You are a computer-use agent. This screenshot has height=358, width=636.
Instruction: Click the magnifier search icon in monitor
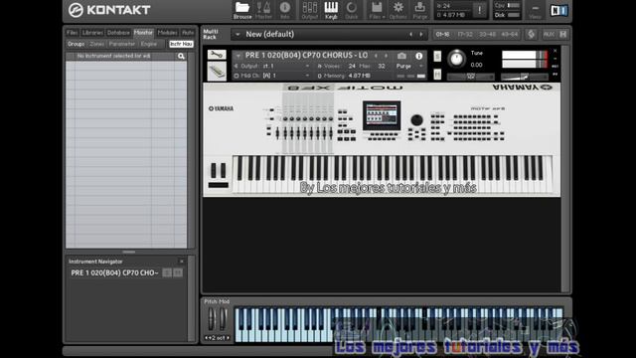[x=181, y=56]
